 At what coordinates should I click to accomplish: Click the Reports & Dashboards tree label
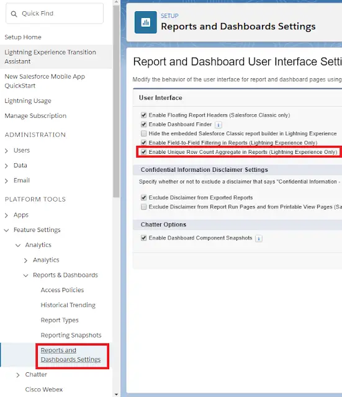tap(65, 275)
